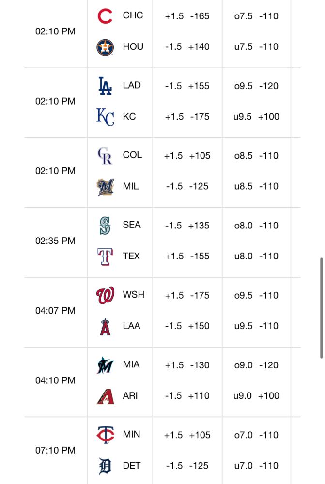This screenshot has width=325, height=484.
Task: Click the HOU team name link
Action: (133, 47)
